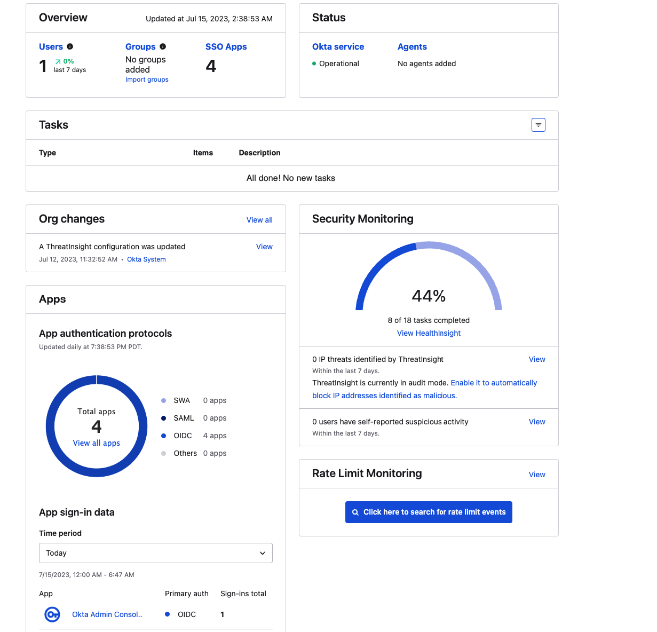This screenshot has width=657, height=632.
Task: Click View all apps in donut chart
Action: [97, 443]
